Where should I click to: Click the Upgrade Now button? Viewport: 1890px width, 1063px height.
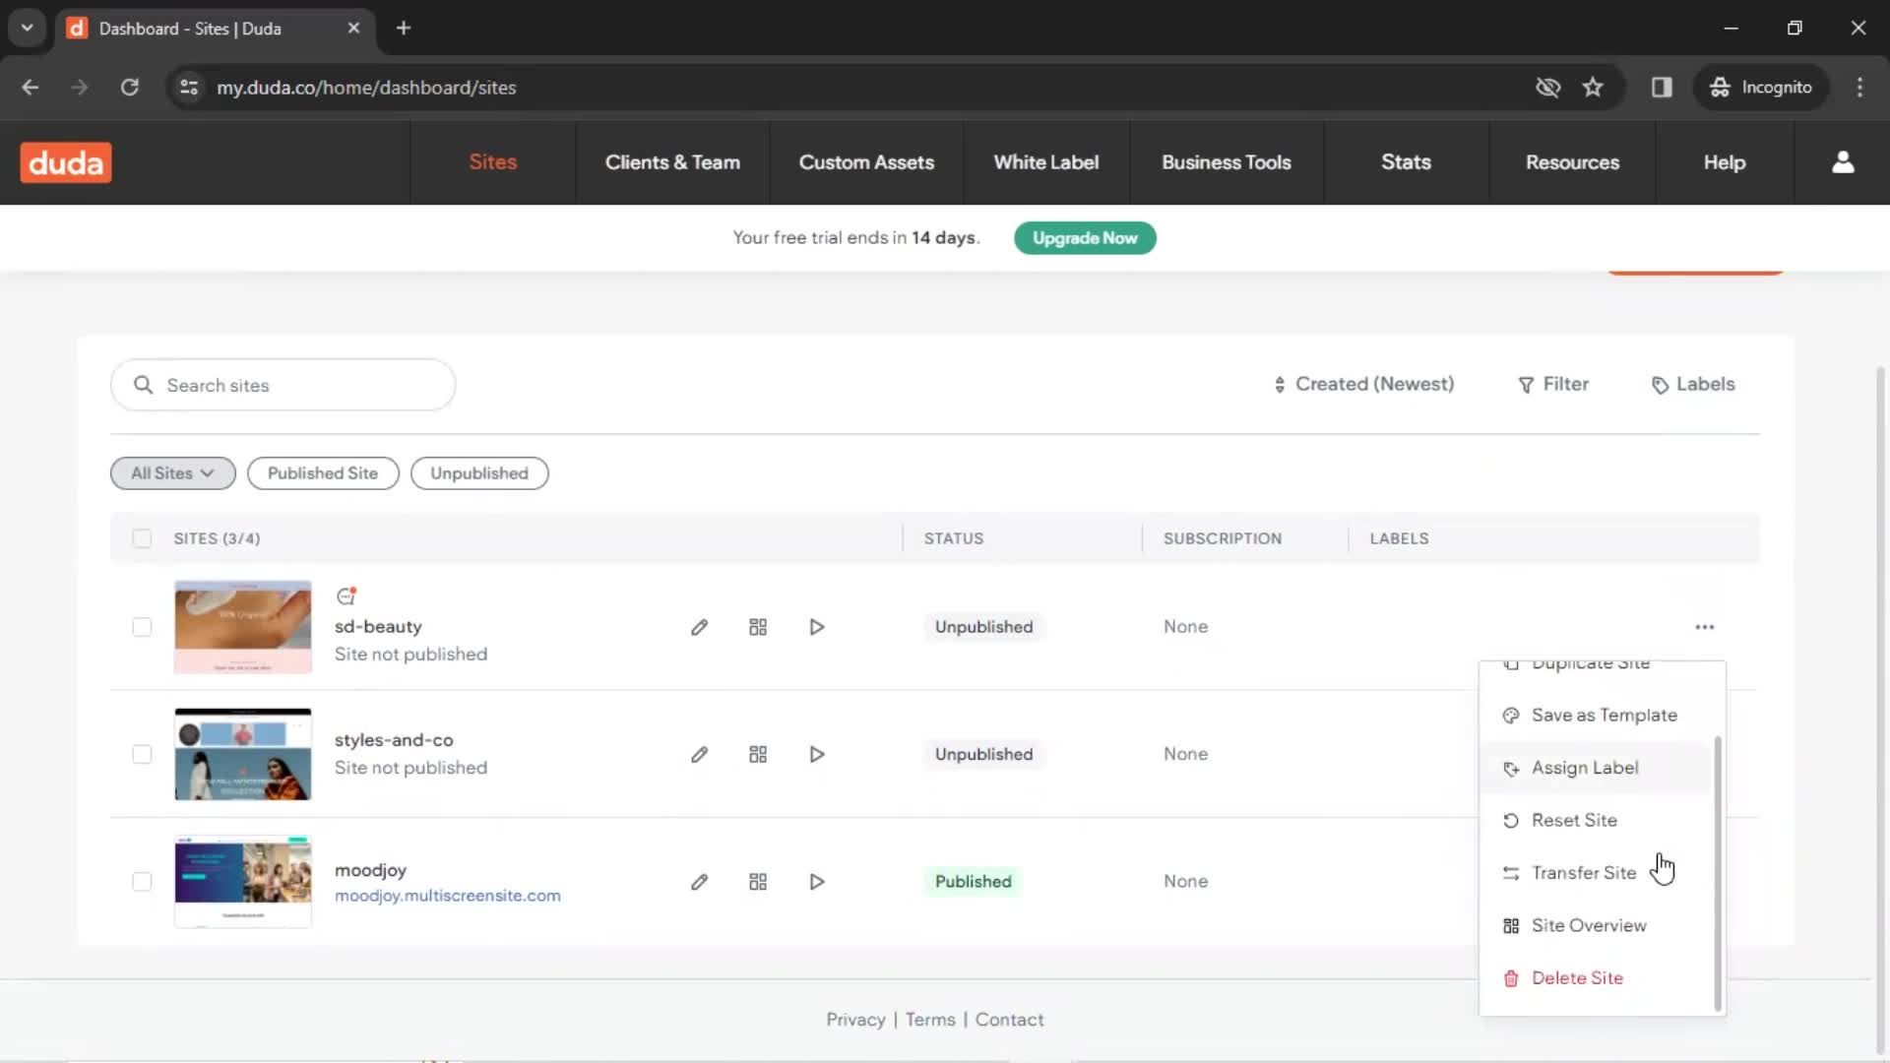pos(1085,238)
